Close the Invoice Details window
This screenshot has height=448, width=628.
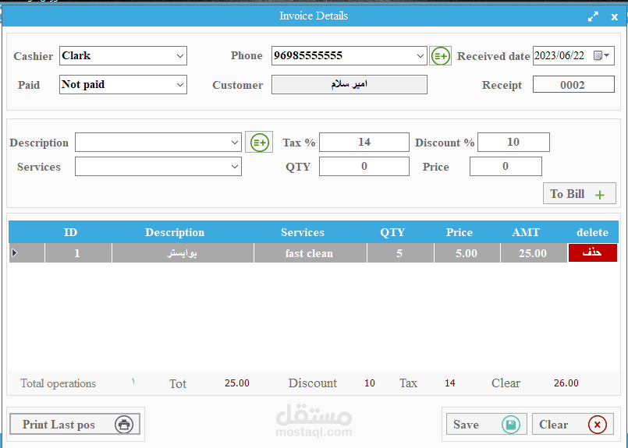tap(615, 17)
